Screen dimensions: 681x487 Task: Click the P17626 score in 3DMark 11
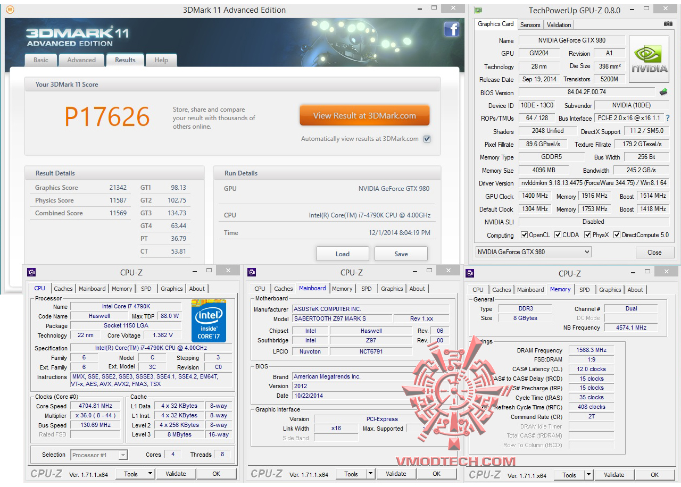pos(107,116)
